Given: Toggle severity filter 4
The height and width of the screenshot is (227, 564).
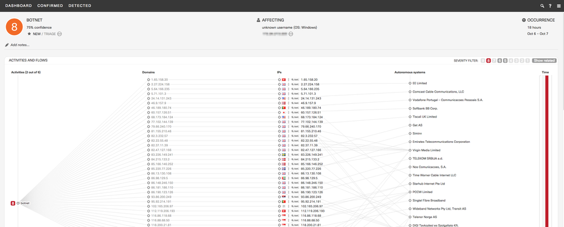Looking at the screenshot, I should pyautogui.click(x=511, y=61).
